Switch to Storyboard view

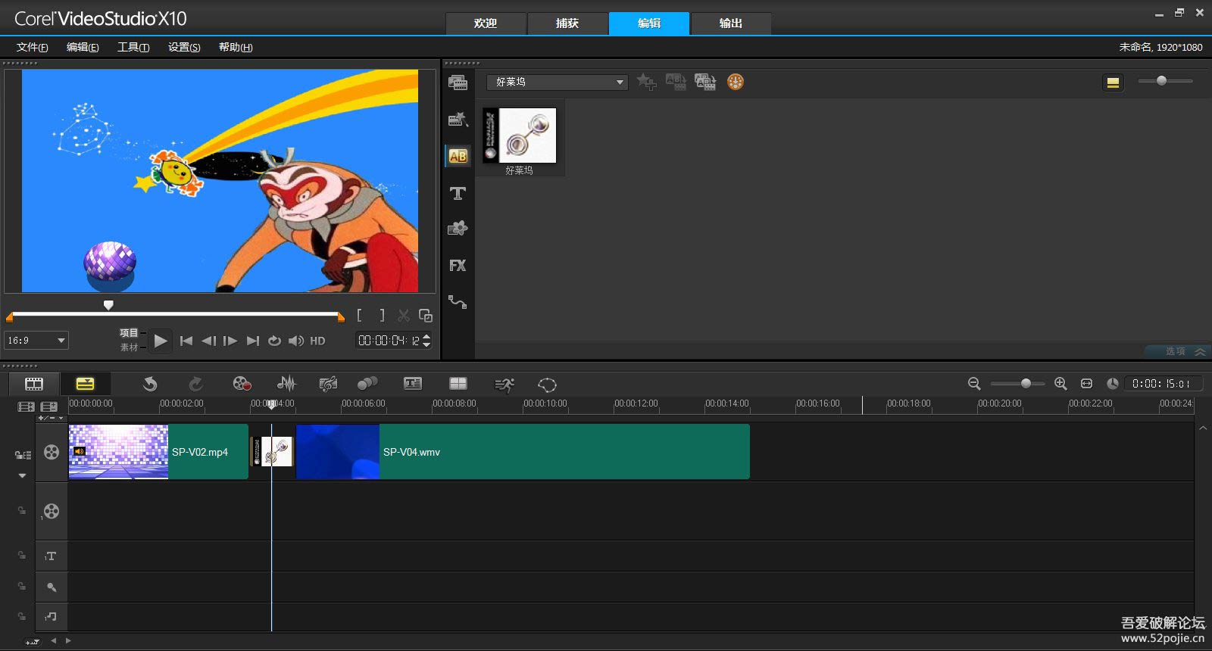(x=34, y=384)
